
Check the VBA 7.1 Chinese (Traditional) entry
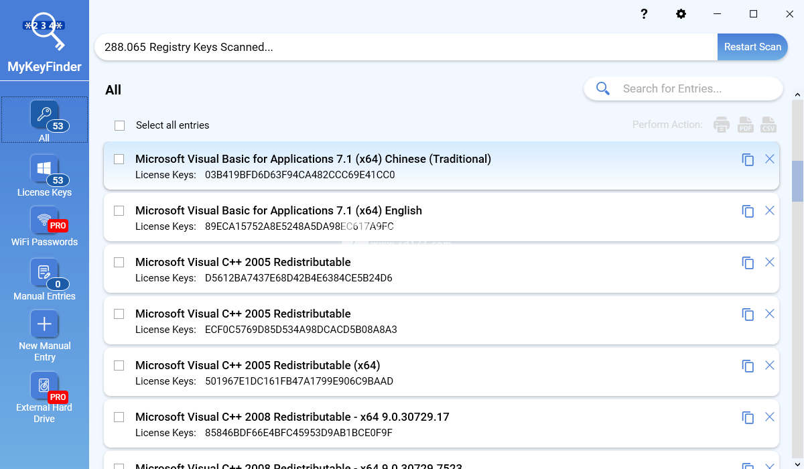point(119,159)
